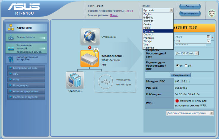This screenshot has width=219, height=139.
Task: Click the security padlock icon
Action: pos(96,50)
